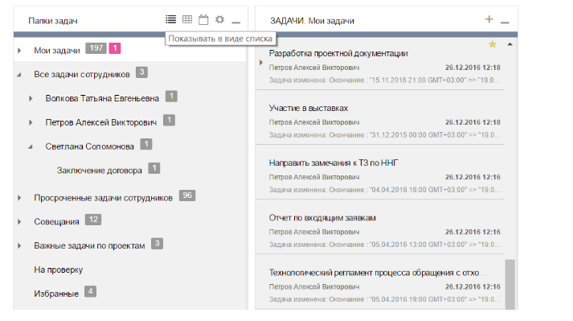The image size is (573, 321).
Task: Click change note with 15.11.2016 21:00
Action: 384,80
